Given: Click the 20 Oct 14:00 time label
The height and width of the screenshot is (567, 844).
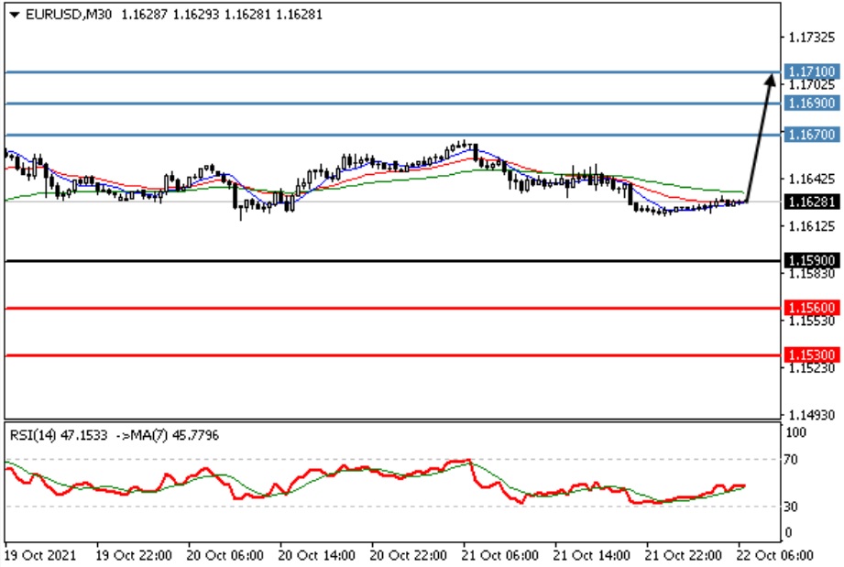Looking at the screenshot, I should pos(316,555).
